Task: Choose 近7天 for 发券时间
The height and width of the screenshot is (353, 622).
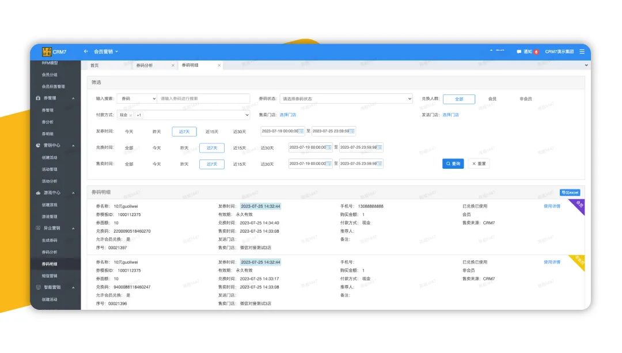Action: pos(184,131)
